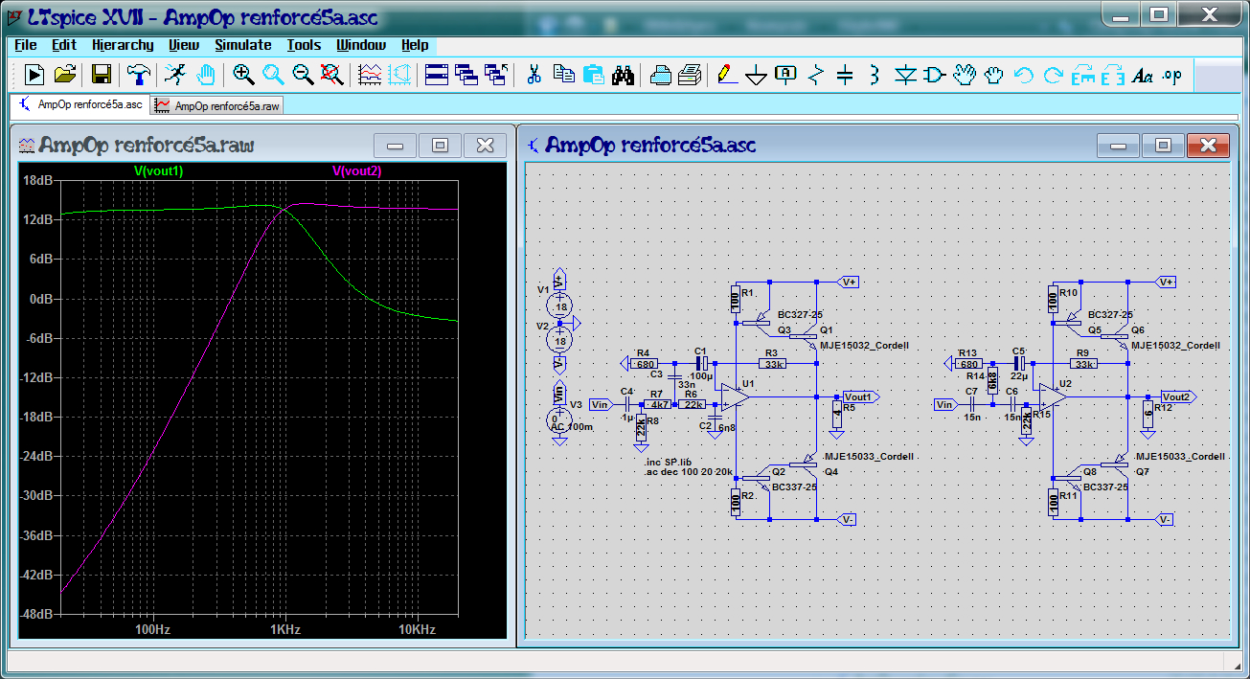Select the SPICE directive '.op' tool
This screenshot has width=1250, height=679.
pyautogui.click(x=1172, y=75)
